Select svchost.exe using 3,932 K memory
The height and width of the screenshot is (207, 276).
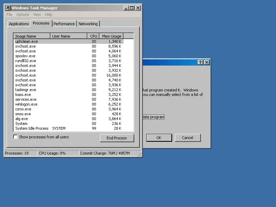[x=68, y=70]
